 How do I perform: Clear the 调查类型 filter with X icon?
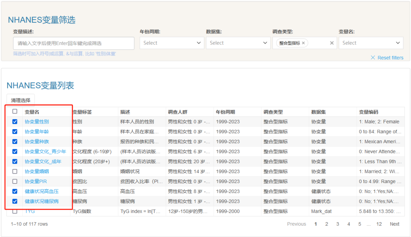pyautogui.click(x=331, y=43)
